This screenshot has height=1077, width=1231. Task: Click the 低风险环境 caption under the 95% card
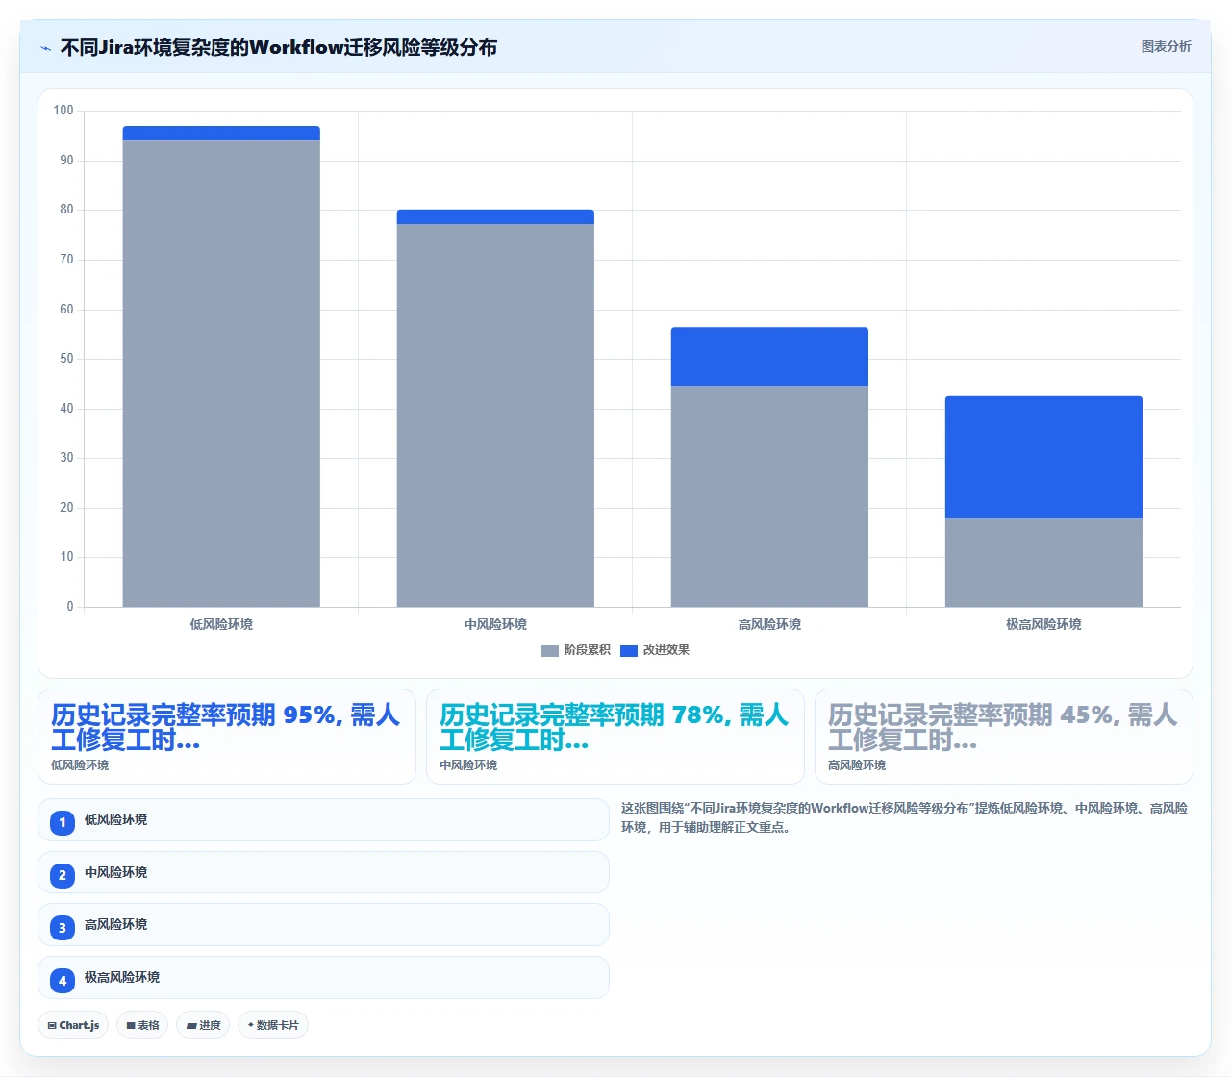pyautogui.click(x=80, y=765)
